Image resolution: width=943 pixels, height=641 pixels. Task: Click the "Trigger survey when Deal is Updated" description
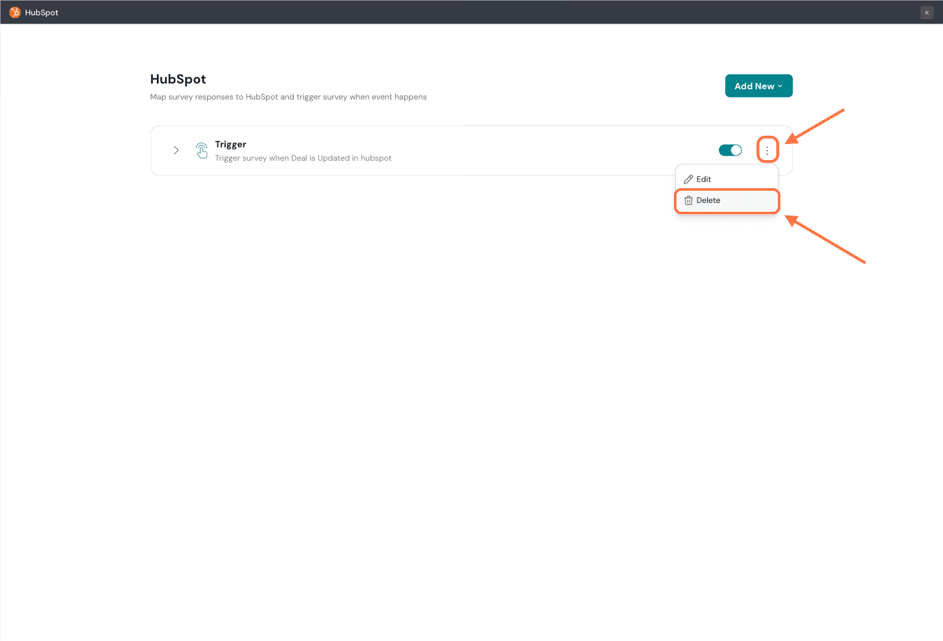[303, 158]
